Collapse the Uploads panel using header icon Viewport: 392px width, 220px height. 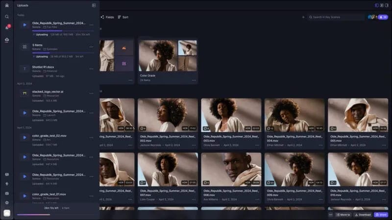coord(94,5)
